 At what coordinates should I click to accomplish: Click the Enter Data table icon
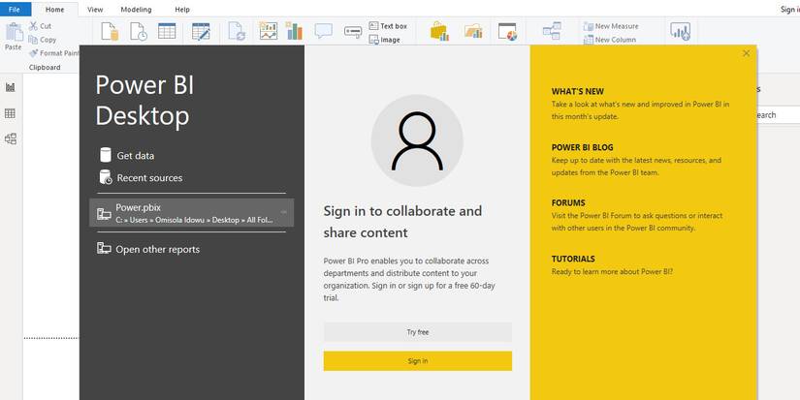(167, 31)
